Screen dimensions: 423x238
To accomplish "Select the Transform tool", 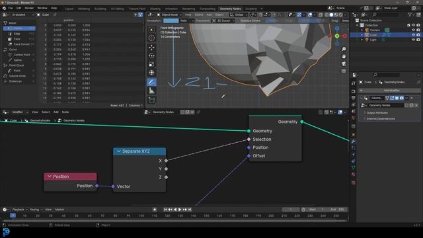I will click(x=151, y=73).
